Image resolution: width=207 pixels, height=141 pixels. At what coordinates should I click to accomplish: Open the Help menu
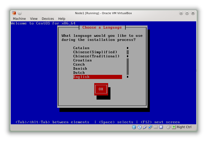tap(62, 19)
